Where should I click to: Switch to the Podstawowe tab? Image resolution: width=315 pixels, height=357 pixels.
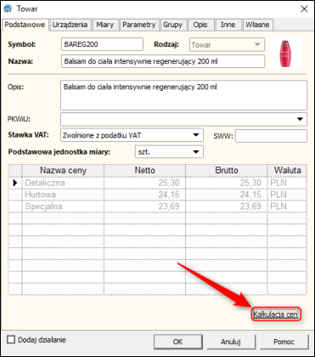pyautogui.click(x=25, y=25)
